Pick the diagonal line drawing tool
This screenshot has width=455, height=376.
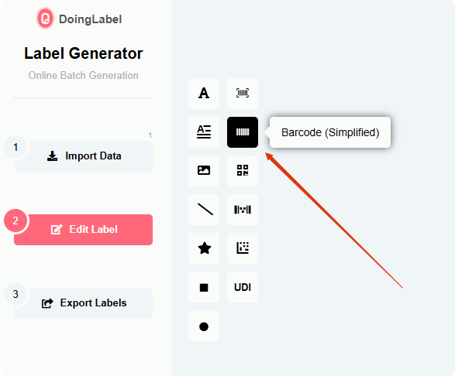(x=204, y=210)
